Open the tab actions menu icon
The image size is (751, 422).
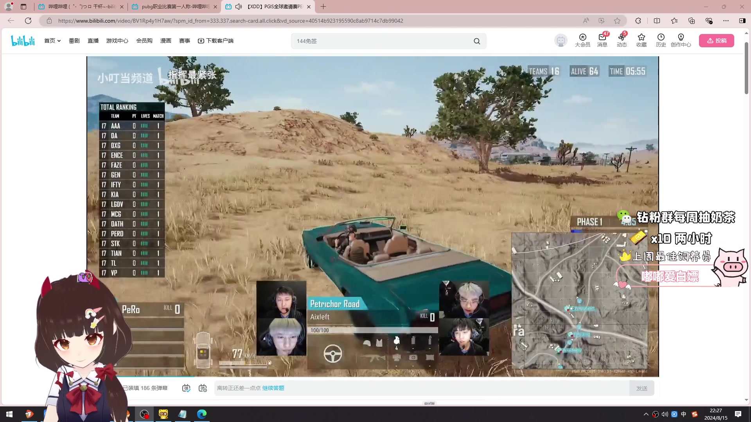23,7
